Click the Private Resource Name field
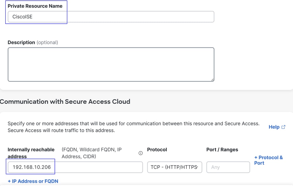Viewport: 293px width, 186px height. 111,17
